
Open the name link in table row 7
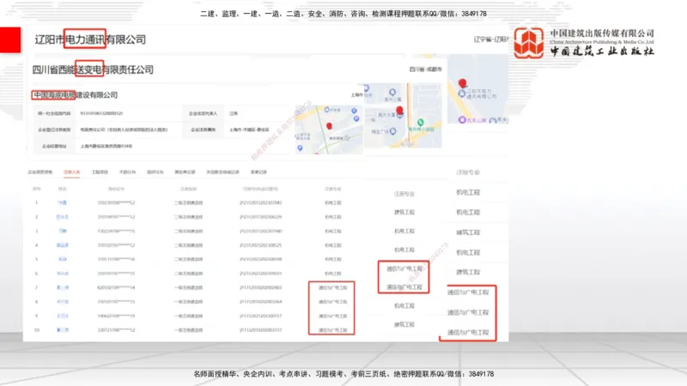[62, 287]
